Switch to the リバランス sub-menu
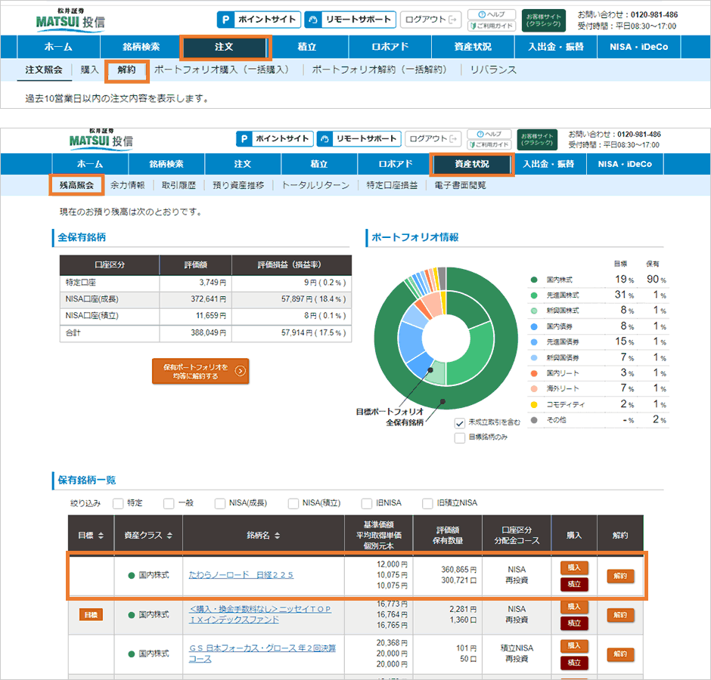 click(493, 70)
